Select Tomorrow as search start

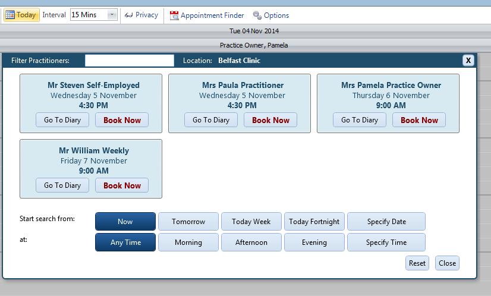click(x=188, y=222)
